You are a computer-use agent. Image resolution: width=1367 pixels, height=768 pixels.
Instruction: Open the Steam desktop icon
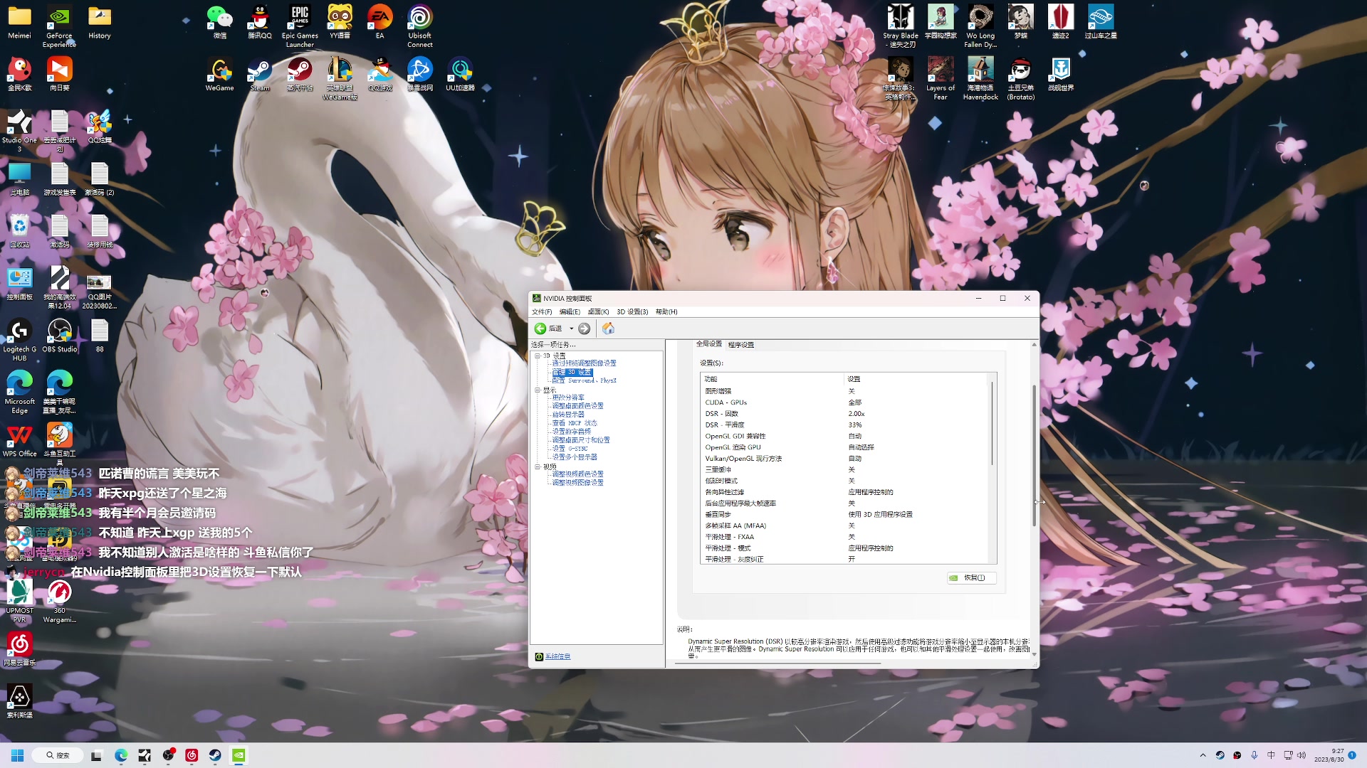(259, 75)
